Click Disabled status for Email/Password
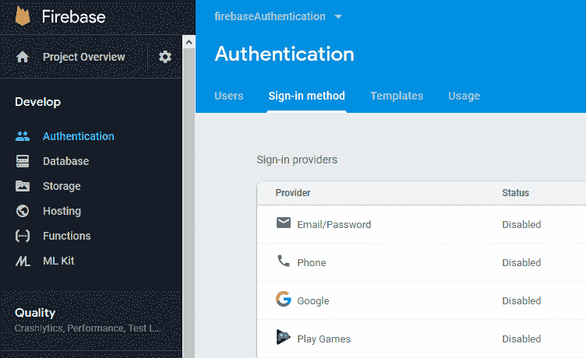 (x=521, y=225)
